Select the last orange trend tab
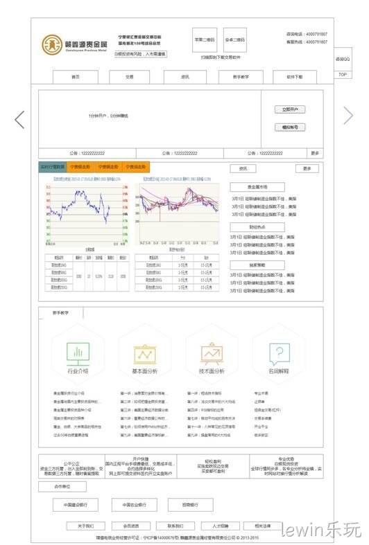 (x=136, y=167)
